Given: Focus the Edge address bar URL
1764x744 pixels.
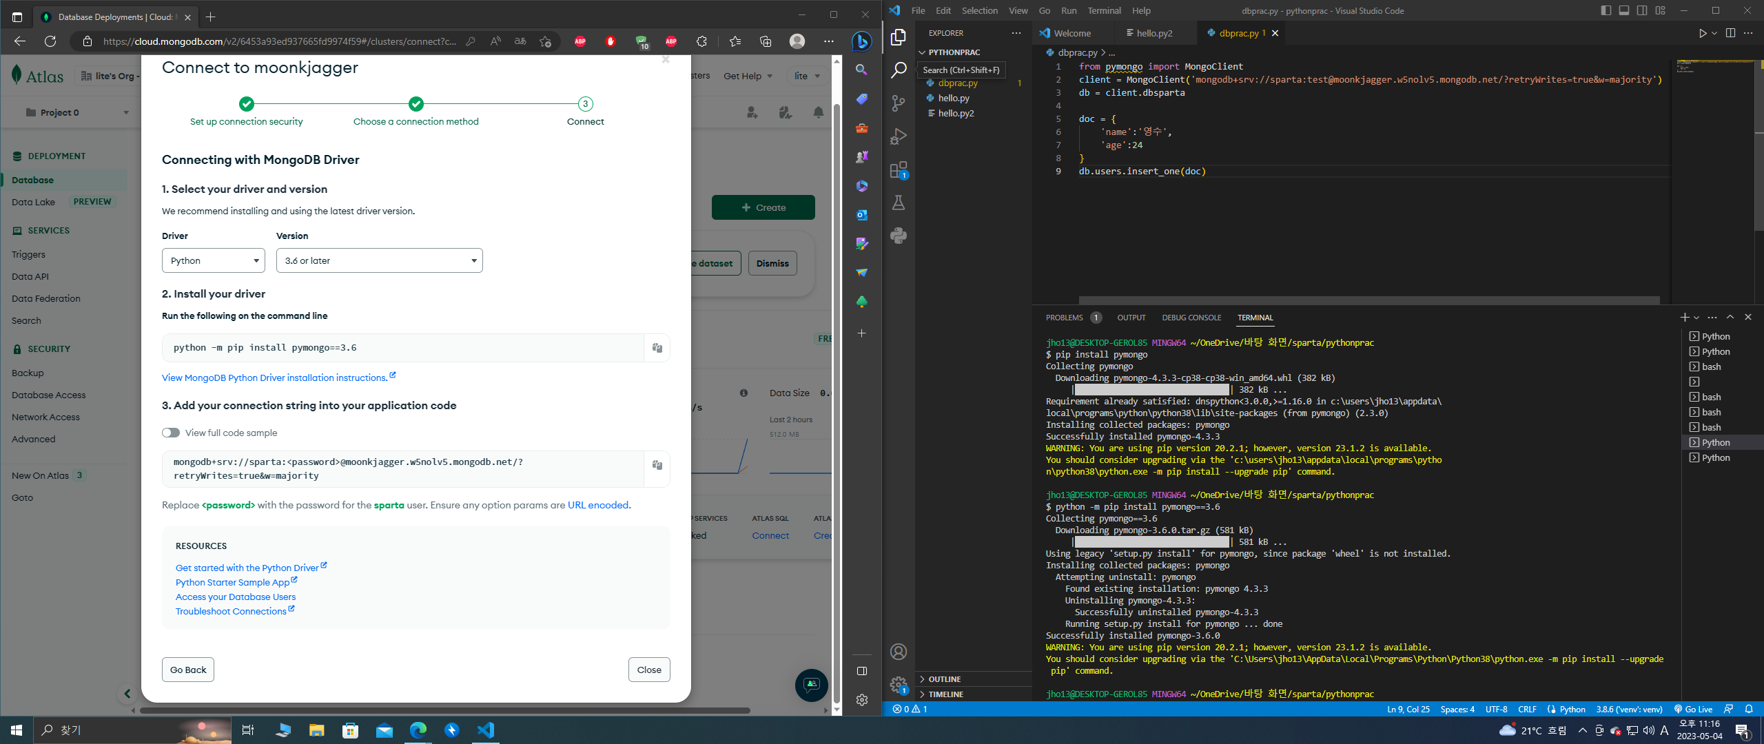Looking at the screenshot, I should pos(280,41).
